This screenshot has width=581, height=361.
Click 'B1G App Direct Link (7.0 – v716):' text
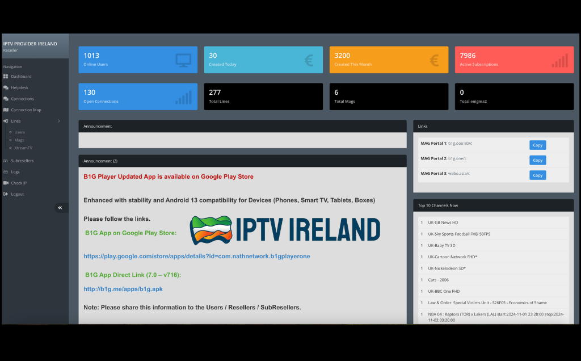point(133,275)
